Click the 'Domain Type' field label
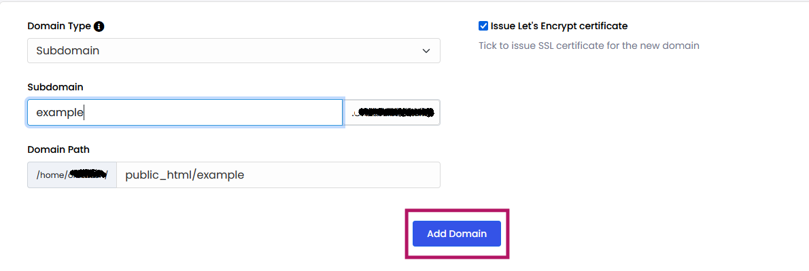809x271 pixels. click(59, 26)
